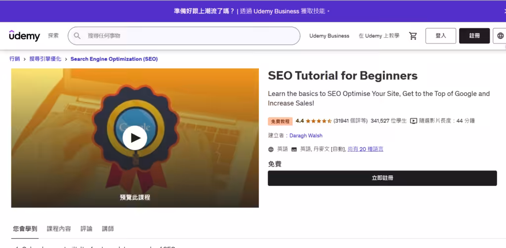Switch to 評論 reviews tab
The width and height of the screenshot is (506, 248).
pos(86,229)
